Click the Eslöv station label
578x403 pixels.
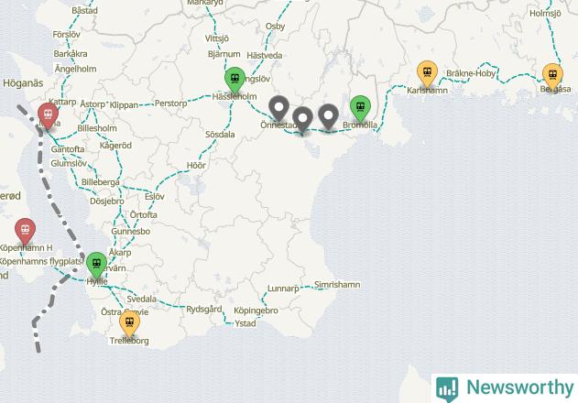pos(155,197)
